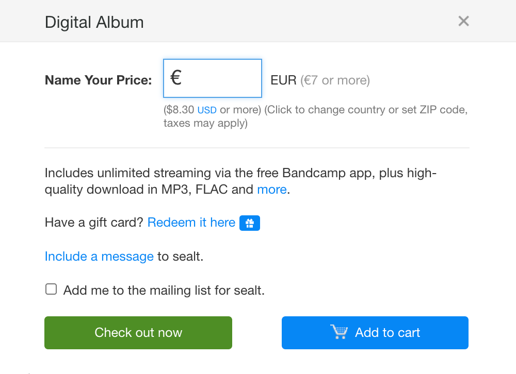The width and height of the screenshot is (516, 374).
Task: Enable the sealt mailing list checkbox
Action: coord(51,290)
